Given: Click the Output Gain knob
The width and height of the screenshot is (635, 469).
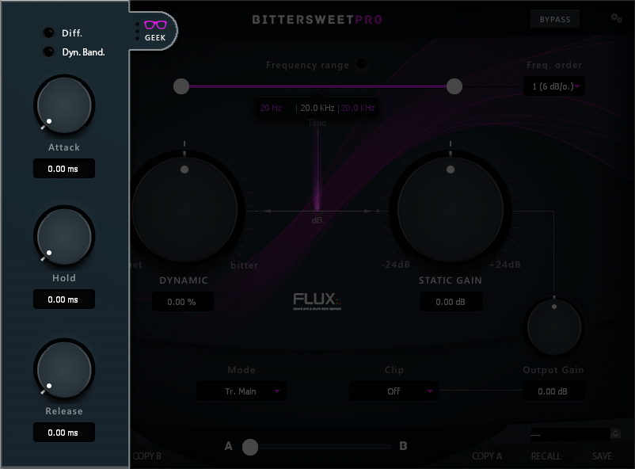Looking at the screenshot, I should [x=554, y=326].
